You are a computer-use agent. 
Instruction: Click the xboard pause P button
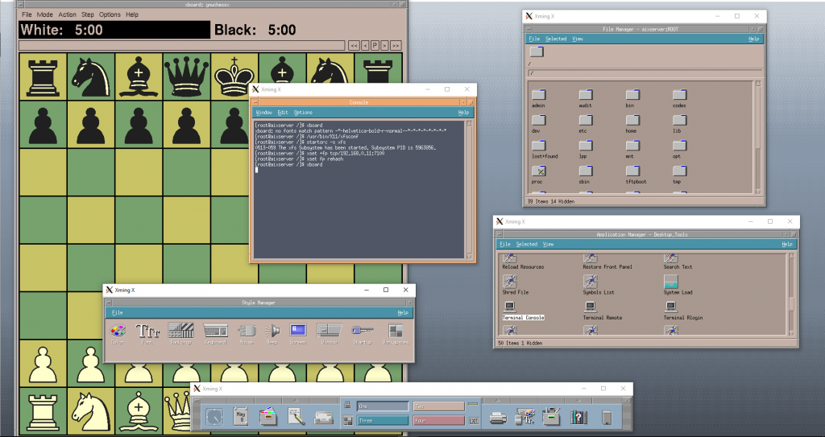[x=375, y=46]
